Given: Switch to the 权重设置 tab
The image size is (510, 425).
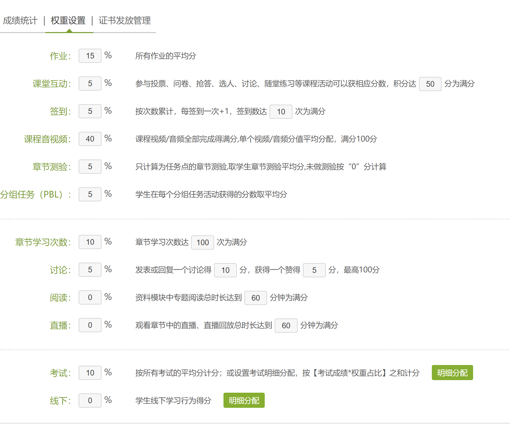Looking at the screenshot, I should pyautogui.click(x=68, y=21).
